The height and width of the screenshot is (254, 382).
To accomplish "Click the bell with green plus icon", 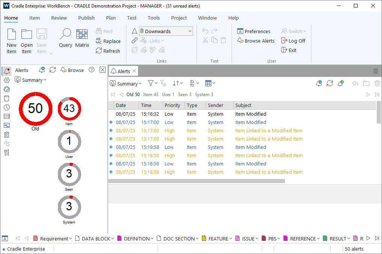I will [x=341, y=83].
